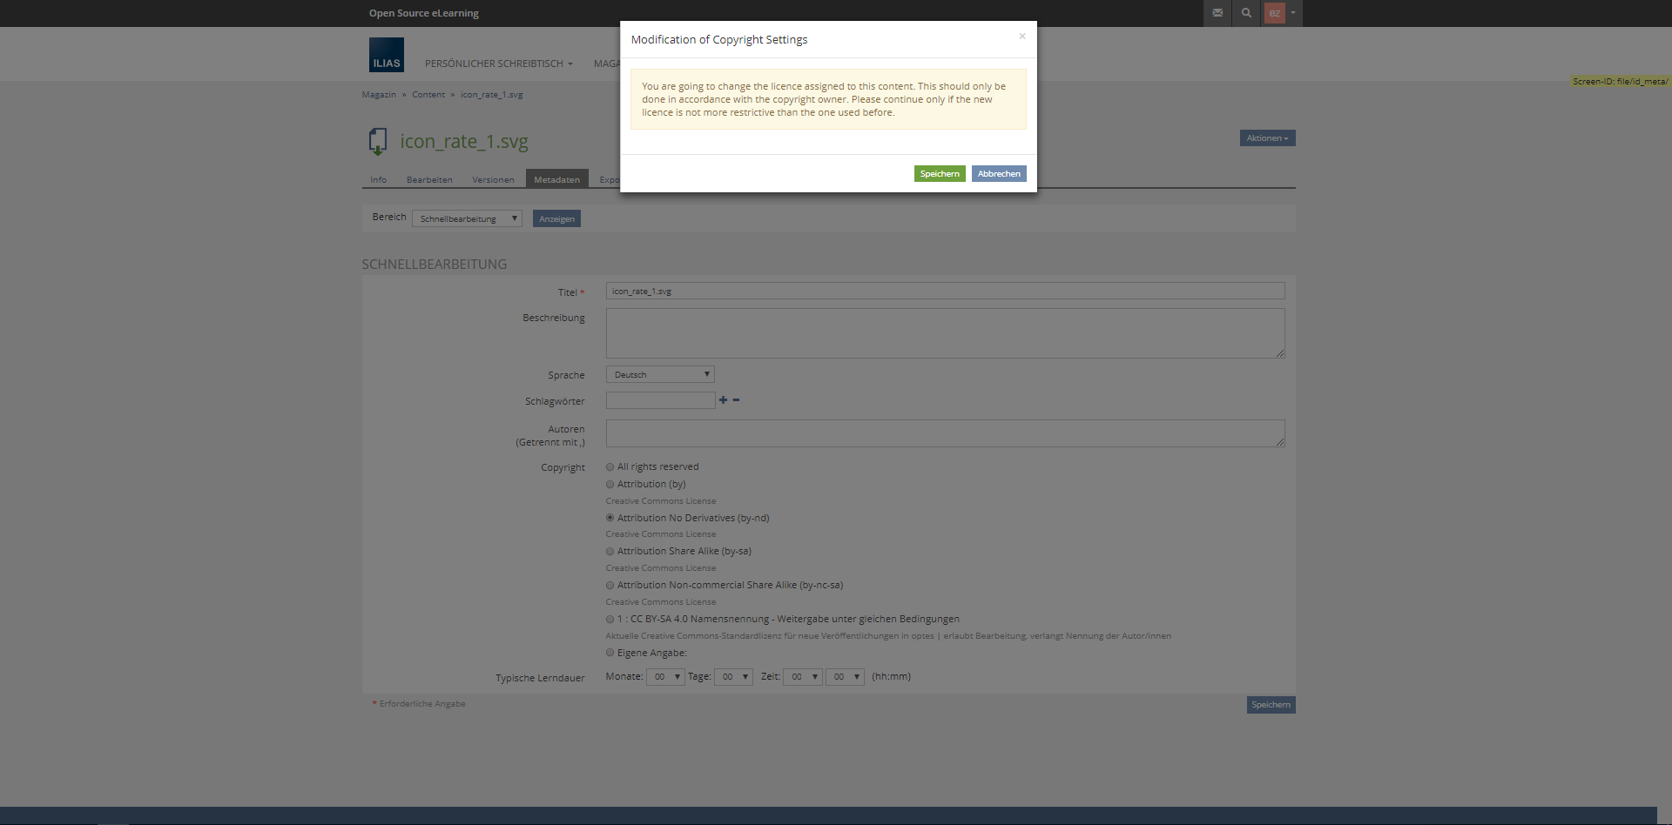
Task: Click the Screen-ID file/id_meta label
Action: tap(1621, 81)
